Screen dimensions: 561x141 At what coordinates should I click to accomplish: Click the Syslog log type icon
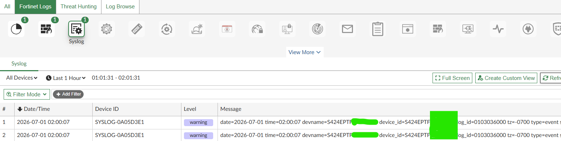coord(77,29)
